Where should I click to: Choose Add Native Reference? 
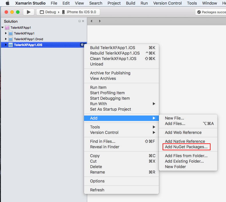tap(188, 141)
